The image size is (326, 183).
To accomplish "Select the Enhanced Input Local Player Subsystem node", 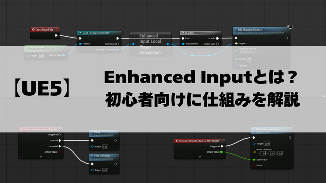I will point(151,44).
